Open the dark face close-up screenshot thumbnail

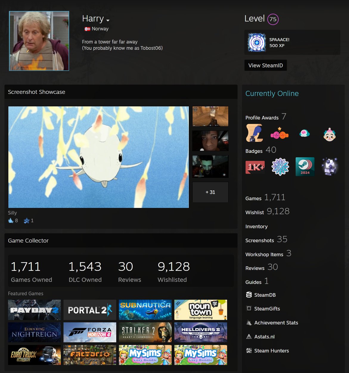pos(210,141)
